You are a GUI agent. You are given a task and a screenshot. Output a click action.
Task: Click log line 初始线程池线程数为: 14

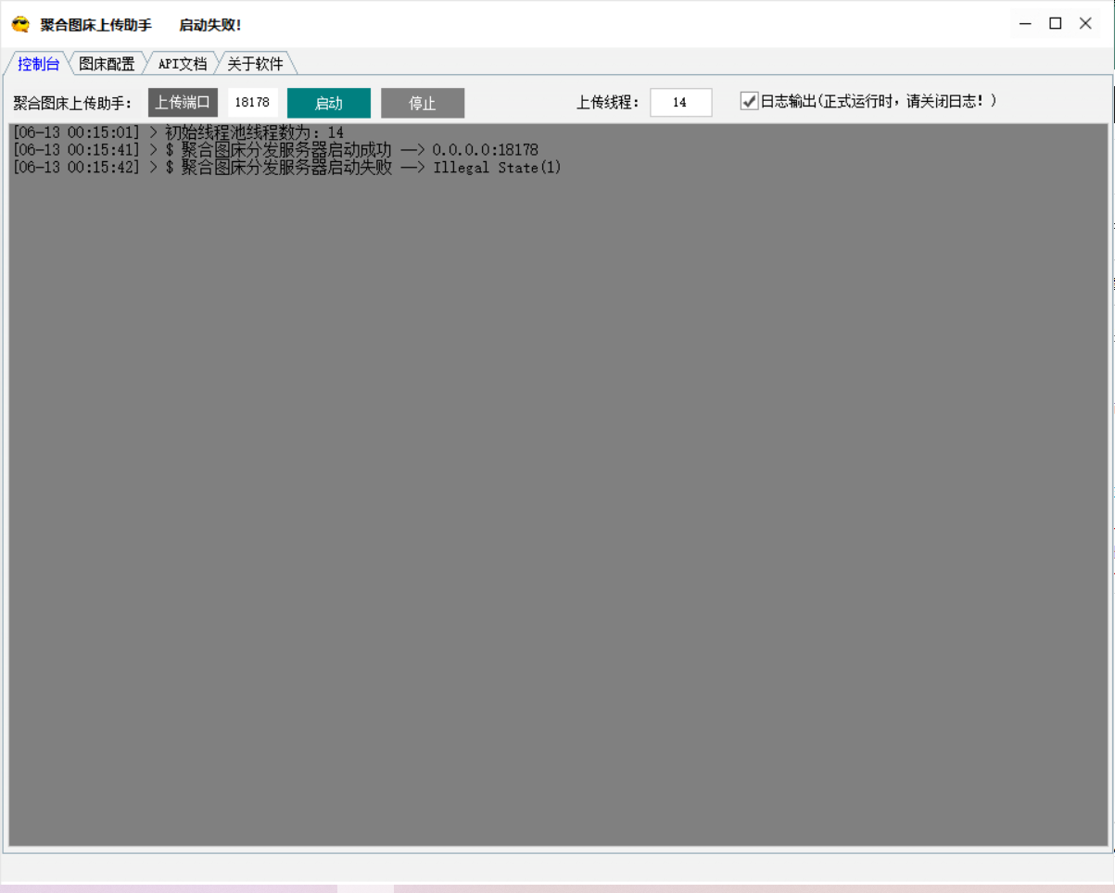click(178, 132)
